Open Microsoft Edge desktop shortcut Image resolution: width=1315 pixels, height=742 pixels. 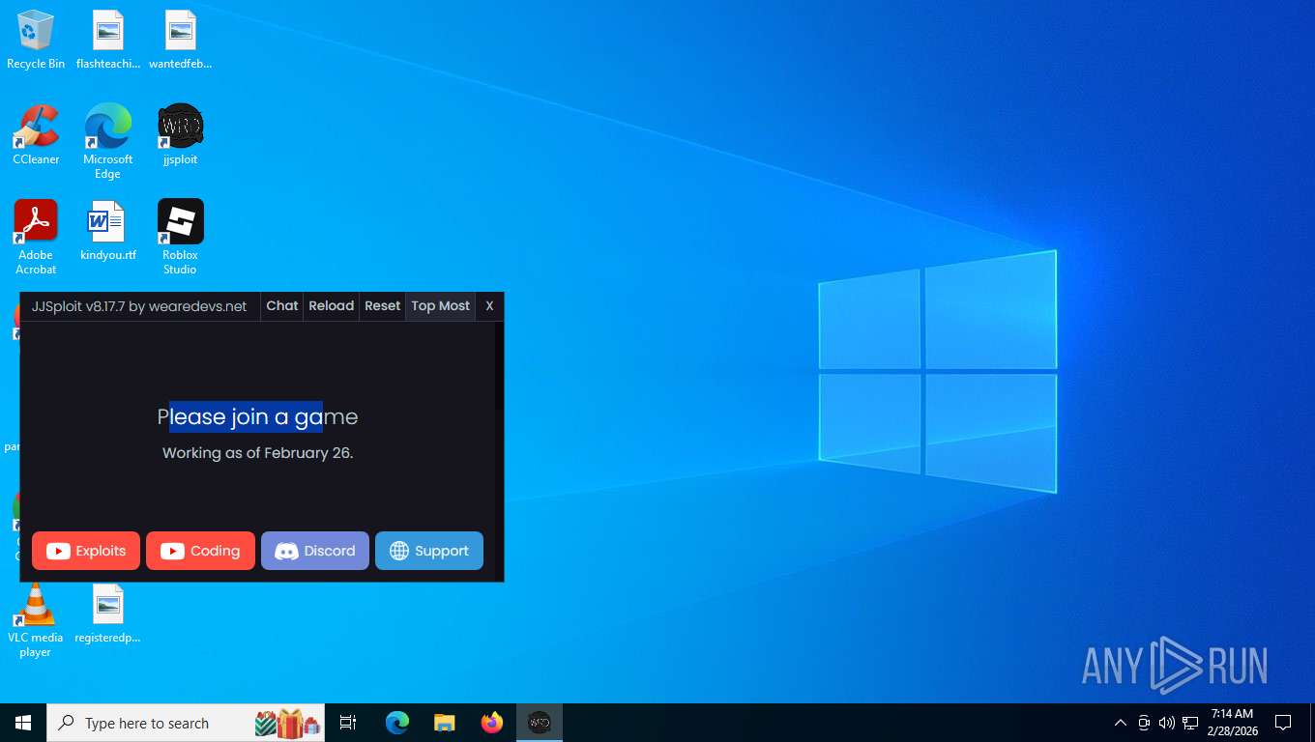tap(108, 142)
